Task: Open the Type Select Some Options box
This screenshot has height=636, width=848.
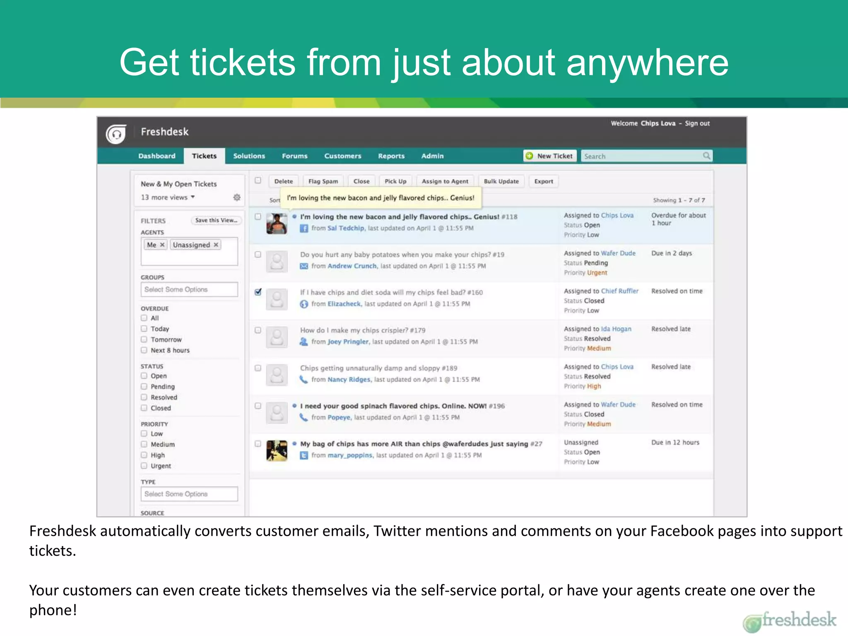Action: (189, 494)
